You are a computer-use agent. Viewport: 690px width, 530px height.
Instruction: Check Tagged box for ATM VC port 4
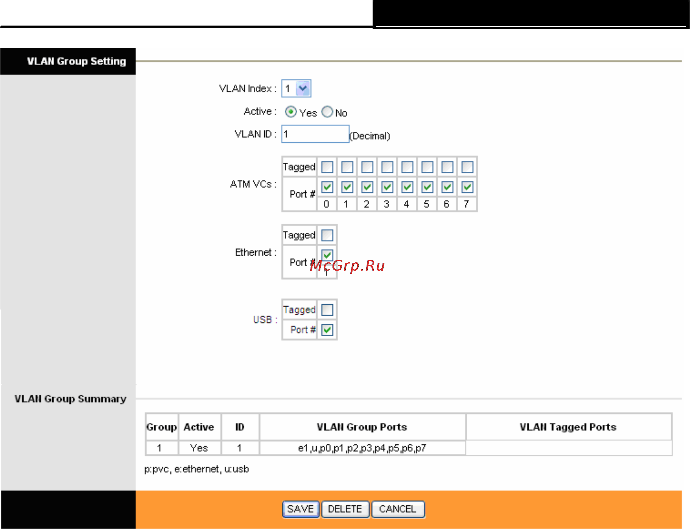point(407,167)
